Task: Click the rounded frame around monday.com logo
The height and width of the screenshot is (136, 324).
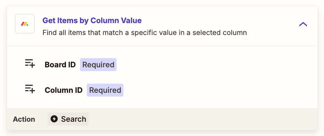Action: click(x=25, y=23)
